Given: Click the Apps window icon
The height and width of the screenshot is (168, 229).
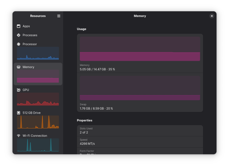Looking at the screenshot, I should (19, 26).
